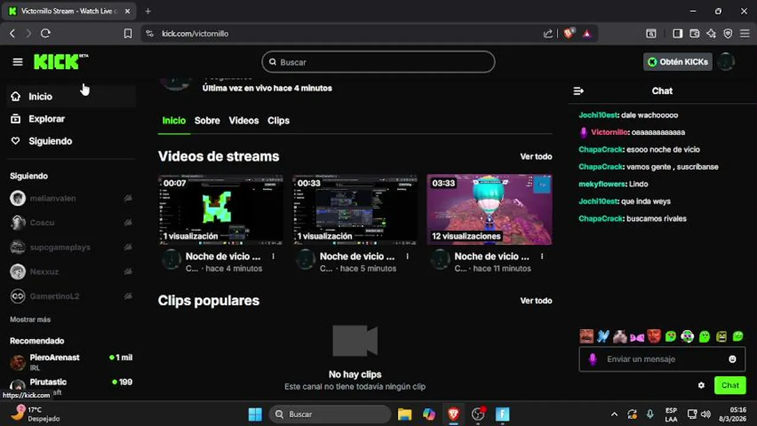Insert the red angry face emote
The height and width of the screenshot is (426, 757).
click(x=653, y=336)
